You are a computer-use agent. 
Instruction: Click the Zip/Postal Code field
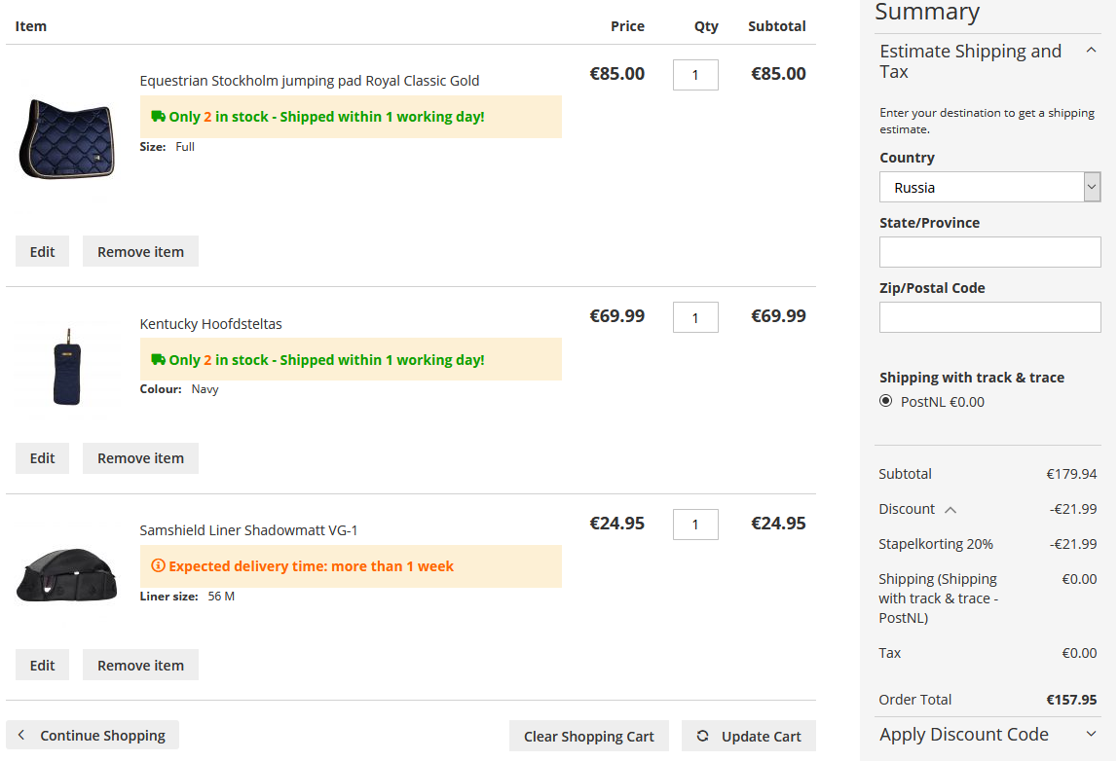[x=989, y=317]
